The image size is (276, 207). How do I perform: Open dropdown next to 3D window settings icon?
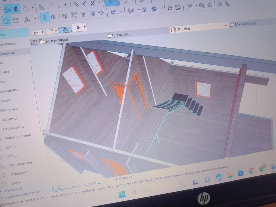(x=122, y=11)
